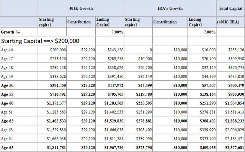The image size is (245, 152).
Task: Select Age 46 starting capital $200,000
Action: tap(52, 50)
